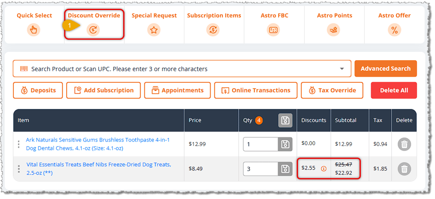Click the Astro Offer percent icon
The image size is (435, 199).
coord(394,30)
